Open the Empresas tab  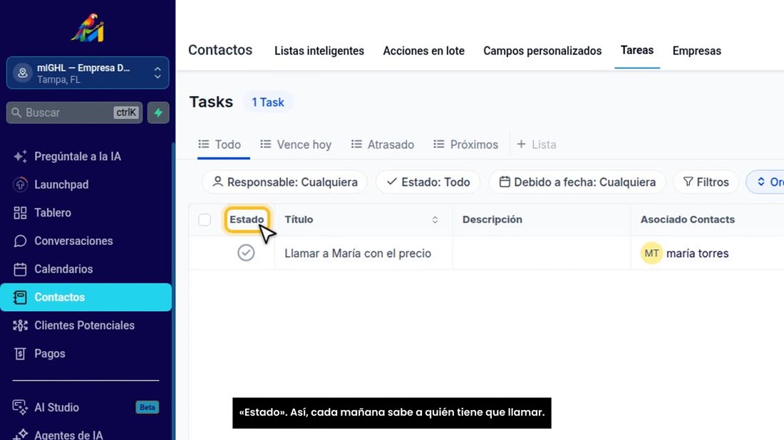(696, 51)
